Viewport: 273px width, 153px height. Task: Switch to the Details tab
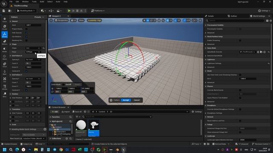click(x=209, y=16)
